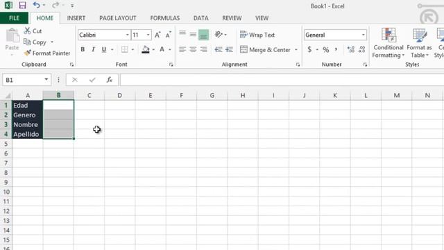444x250 pixels.
Task: Click the Save icon in quick access toolbar
Action: tap(22, 5)
